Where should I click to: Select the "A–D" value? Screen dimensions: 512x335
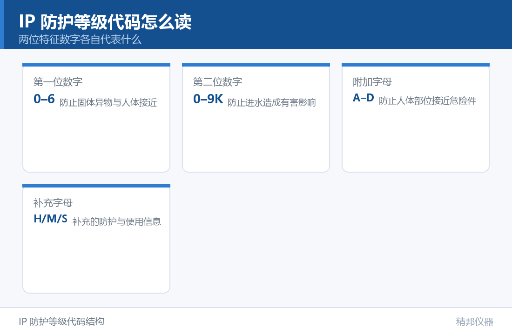[363, 98]
